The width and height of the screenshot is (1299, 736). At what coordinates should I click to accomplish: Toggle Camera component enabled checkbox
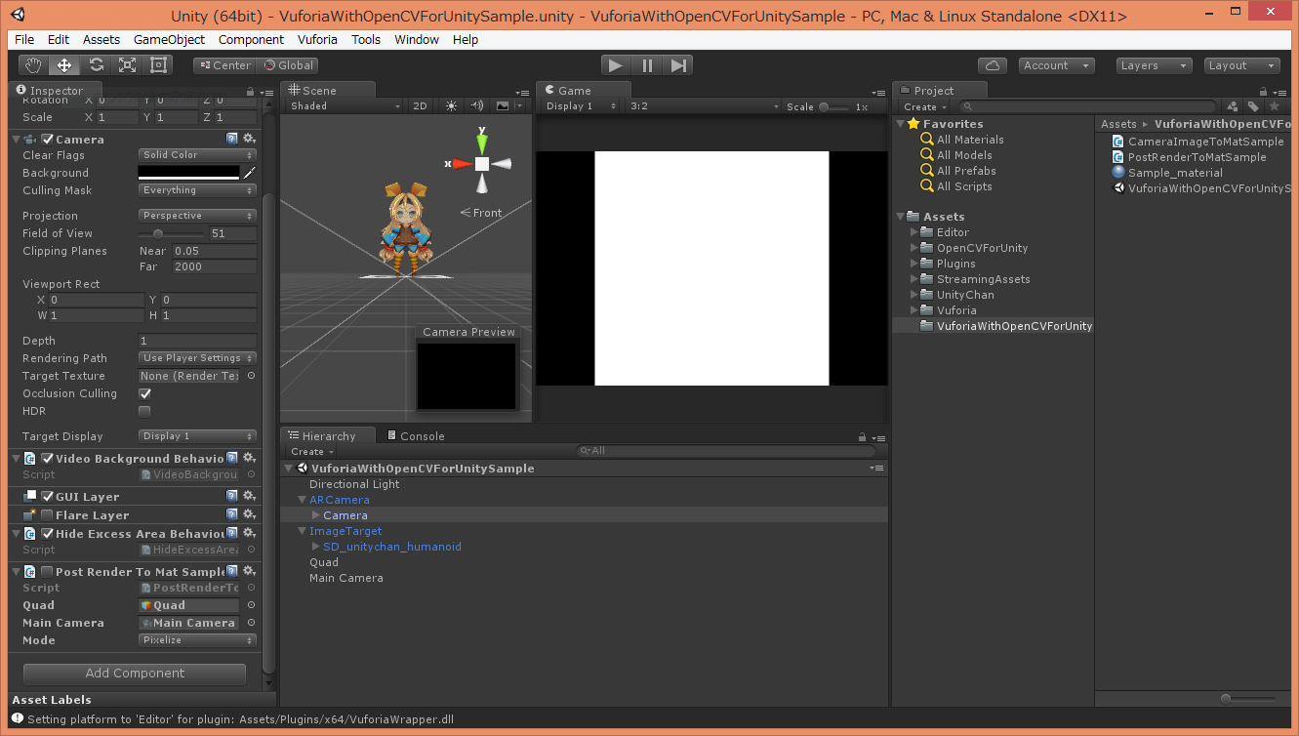[48, 140]
